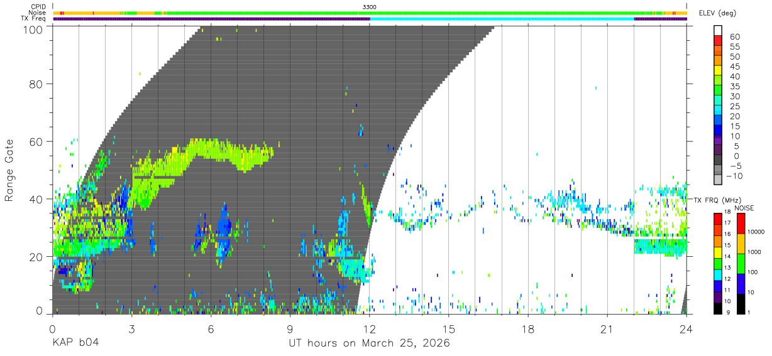Select the white top segment of ELEV colorbar
The width and height of the screenshot is (772, 356).
tap(718, 30)
